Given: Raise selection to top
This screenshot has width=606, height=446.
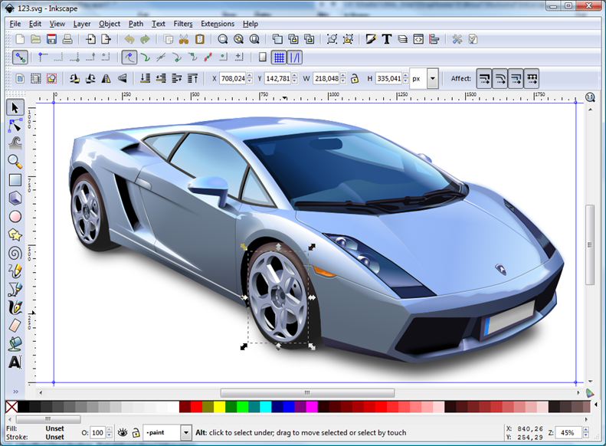Looking at the screenshot, I should [192, 78].
